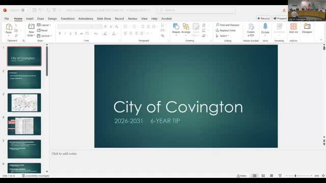This screenshot has width=326, height=183.
Task: Switch to the Insert tab
Action: click(x=30, y=18)
